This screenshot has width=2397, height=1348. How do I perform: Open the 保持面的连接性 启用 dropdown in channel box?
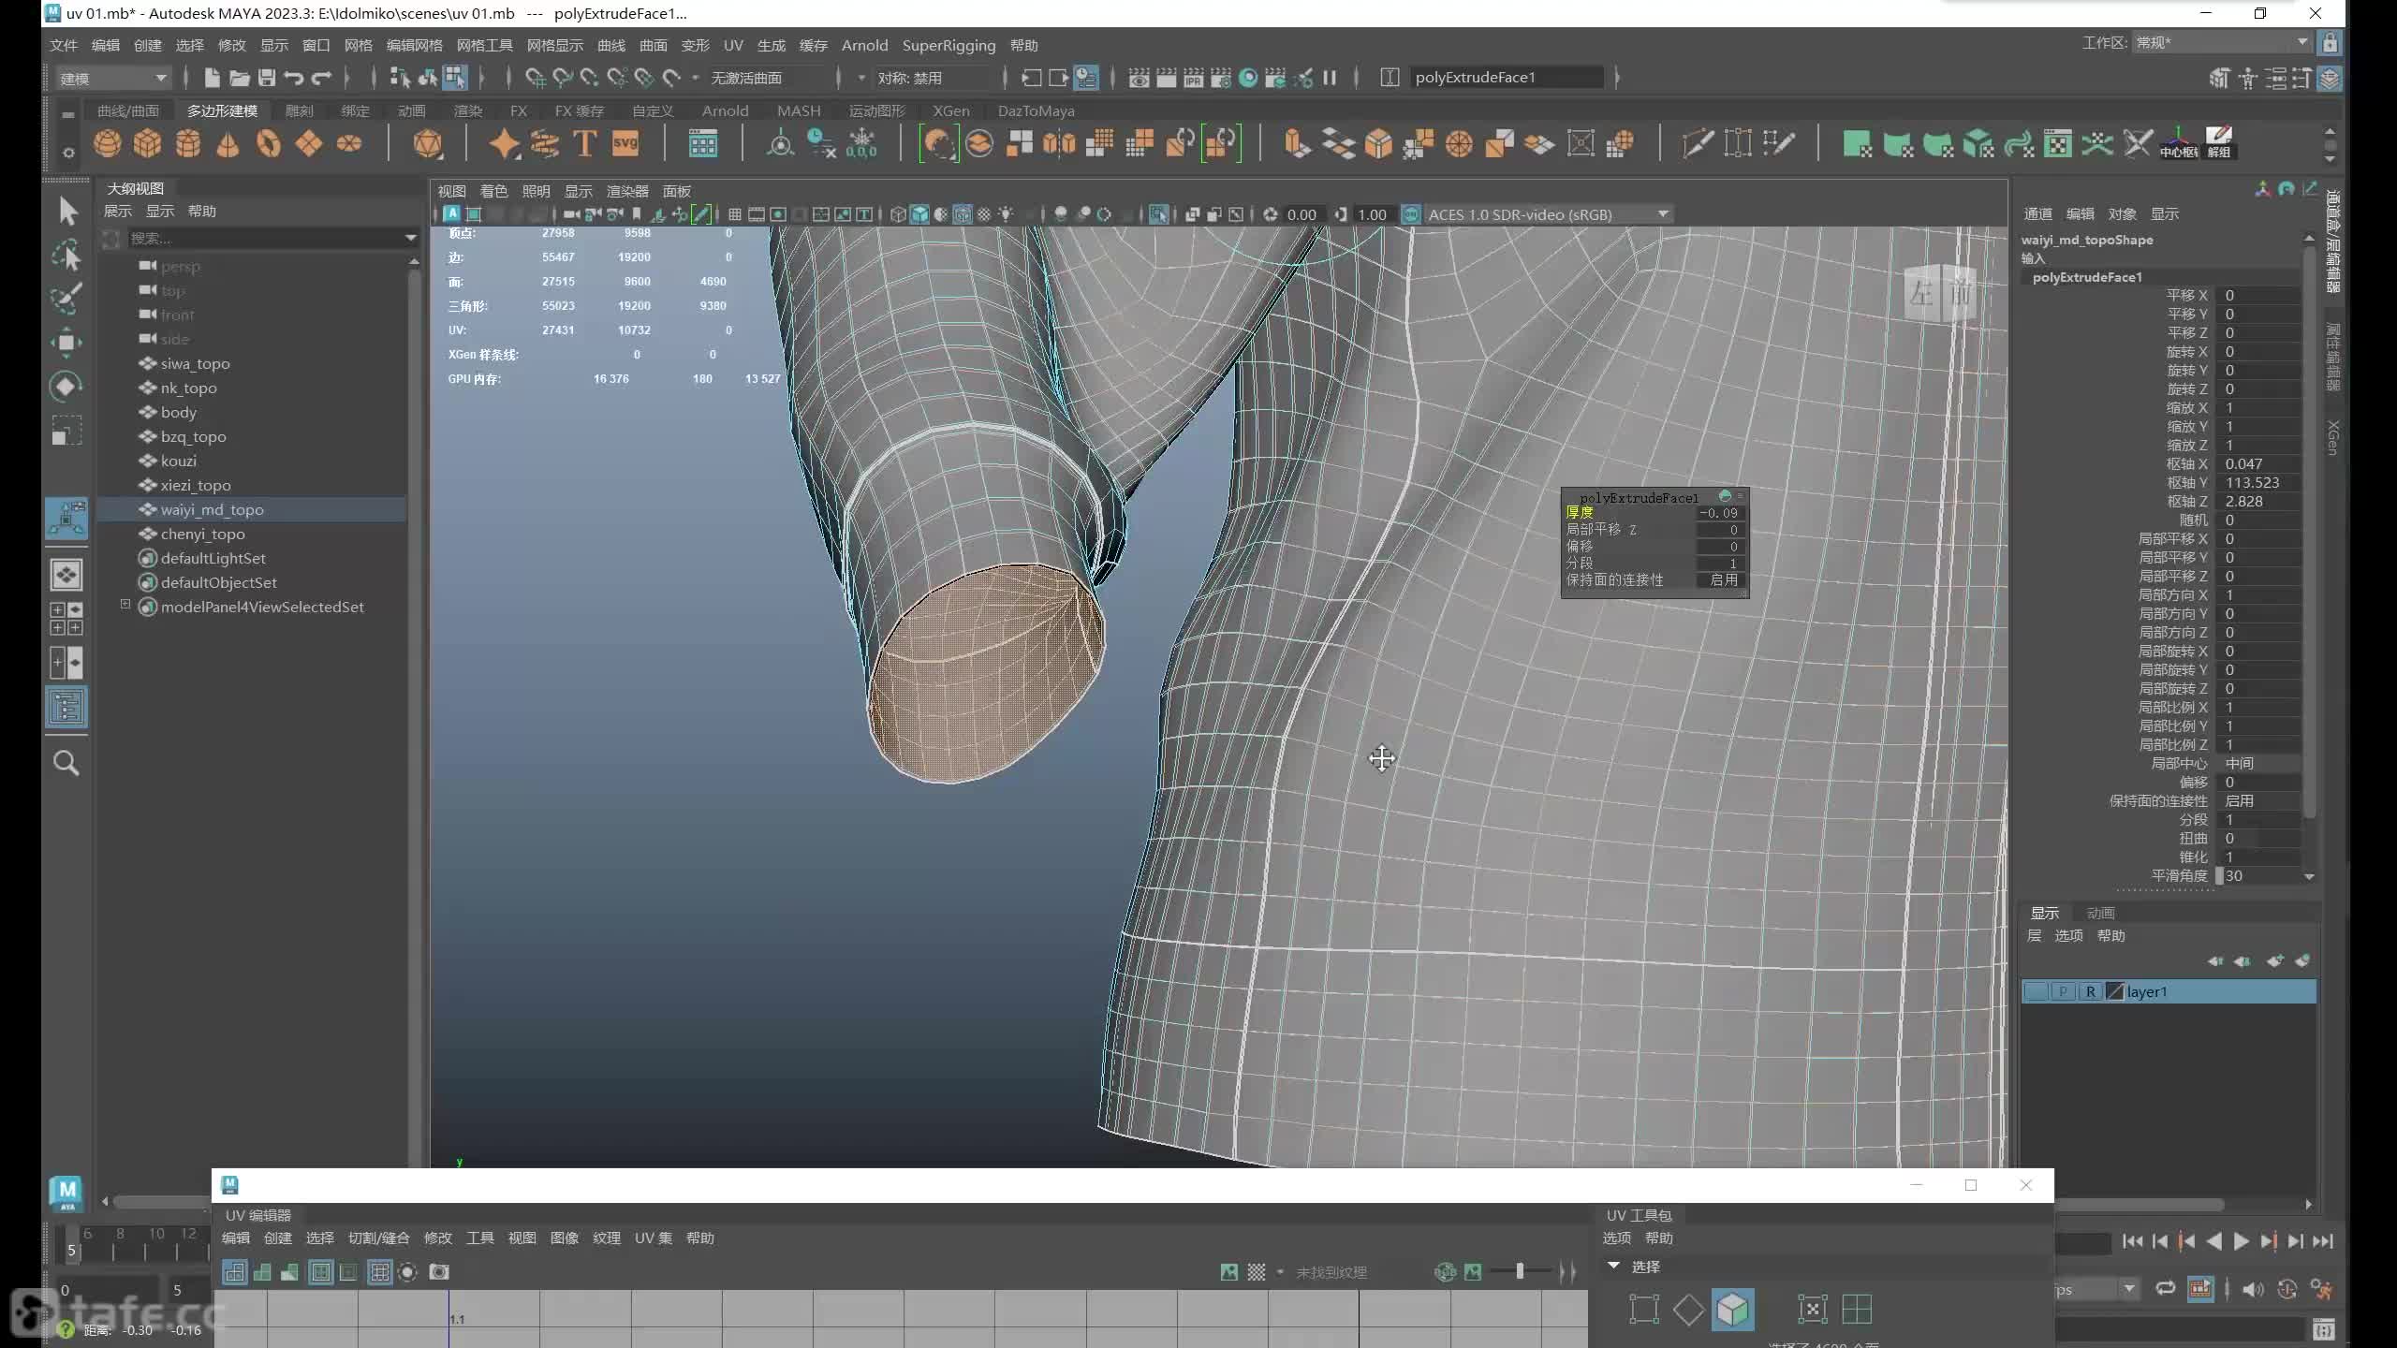coord(2258,800)
